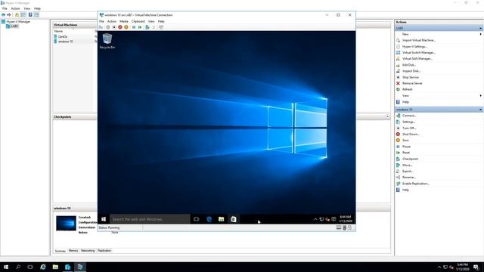
Task: Launch Edge browser in VM taskbar
Action: 209,219
